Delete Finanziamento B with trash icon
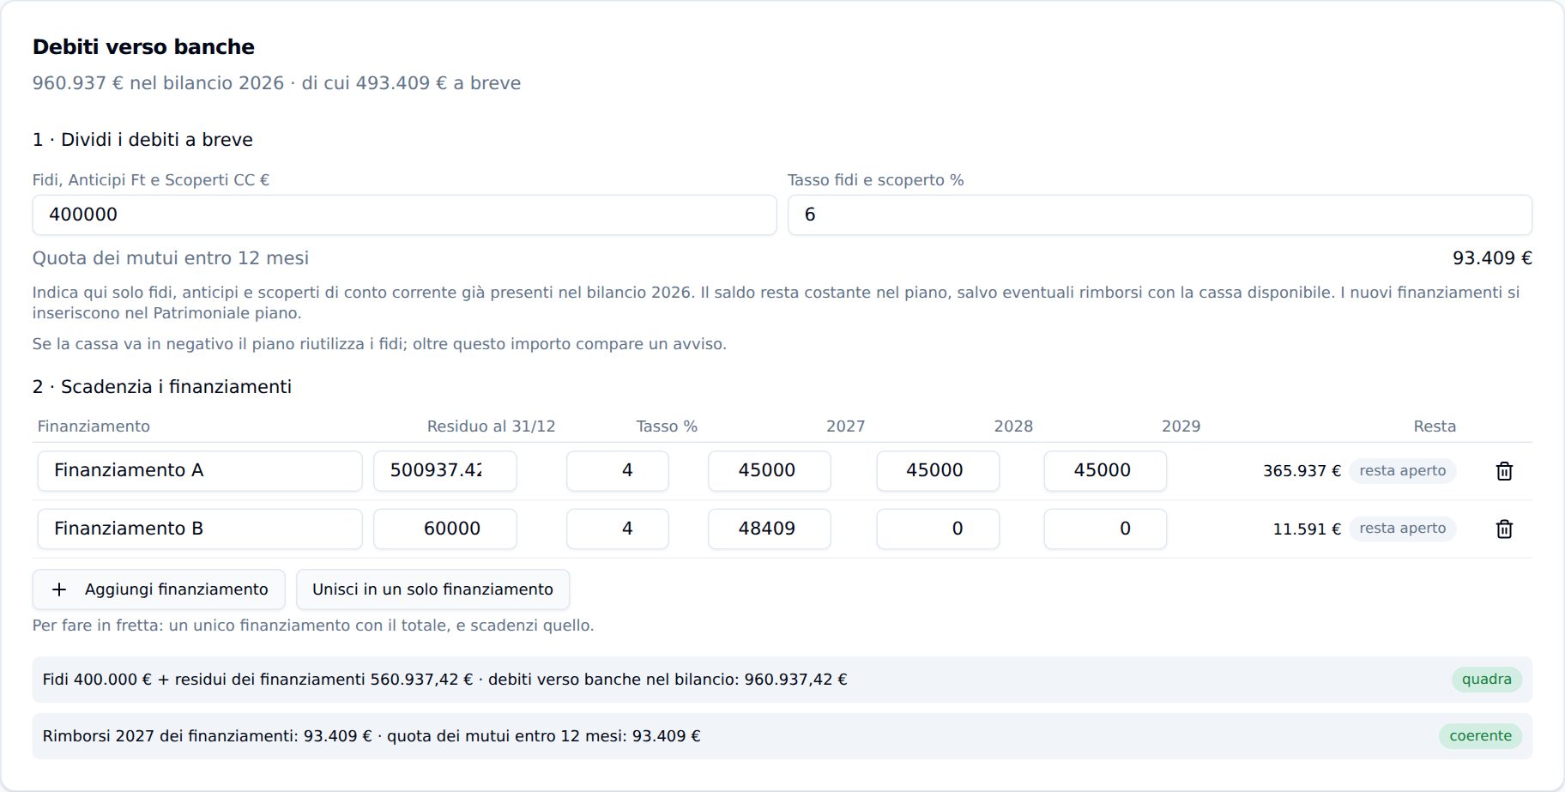Screen dimensions: 1565x792 coord(1504,529)
